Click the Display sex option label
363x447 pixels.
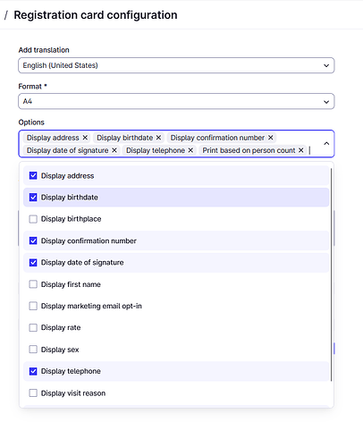pos(60,350)
